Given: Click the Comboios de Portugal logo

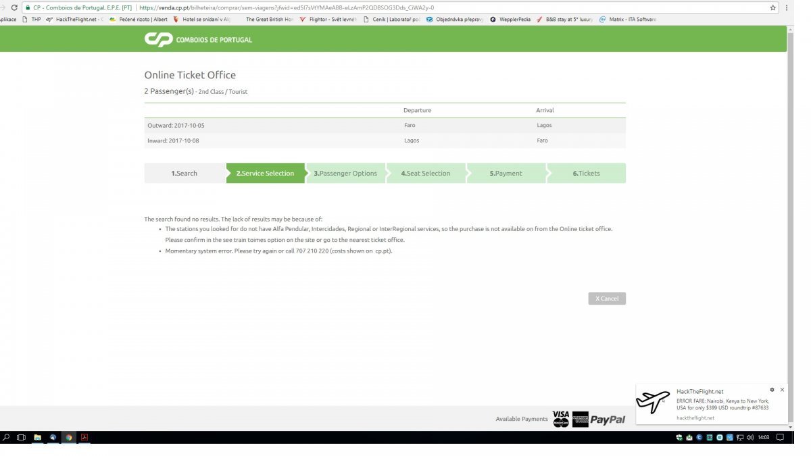Looking at the screenshot, I should point(197,39).
